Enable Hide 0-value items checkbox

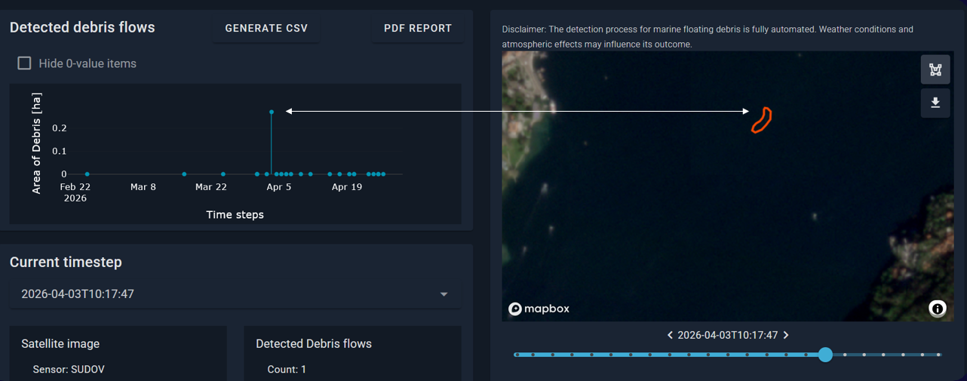click(x=25, y=63)
